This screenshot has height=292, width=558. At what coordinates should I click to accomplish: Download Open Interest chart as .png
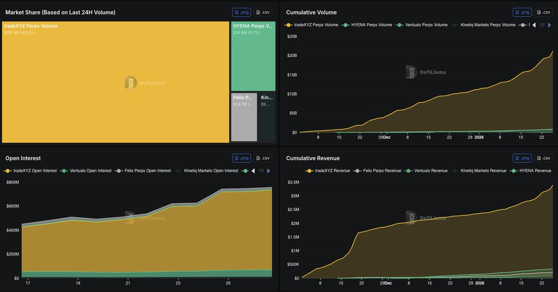241,158
